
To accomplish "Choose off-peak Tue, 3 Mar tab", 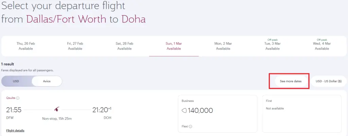I will pos(273,45).
